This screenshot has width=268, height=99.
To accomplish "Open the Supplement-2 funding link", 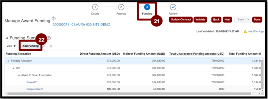I will pos(35,89).
